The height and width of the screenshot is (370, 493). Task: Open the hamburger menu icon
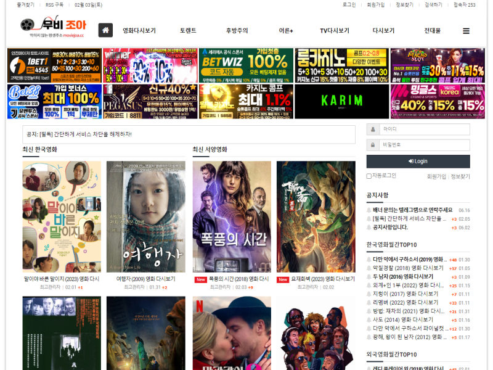click(466, 31)
